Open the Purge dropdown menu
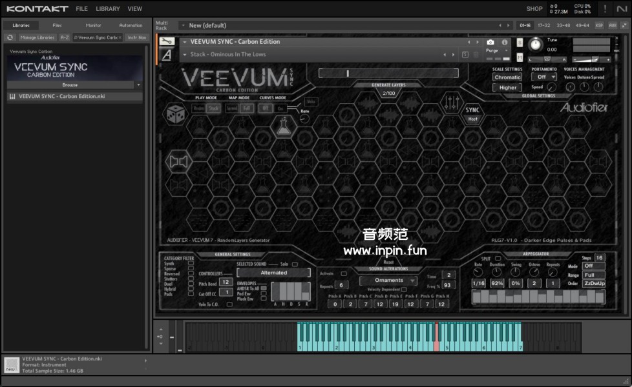 pos(497,51)
